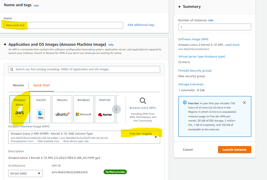Click the Number of instances field

click(215, 27)
